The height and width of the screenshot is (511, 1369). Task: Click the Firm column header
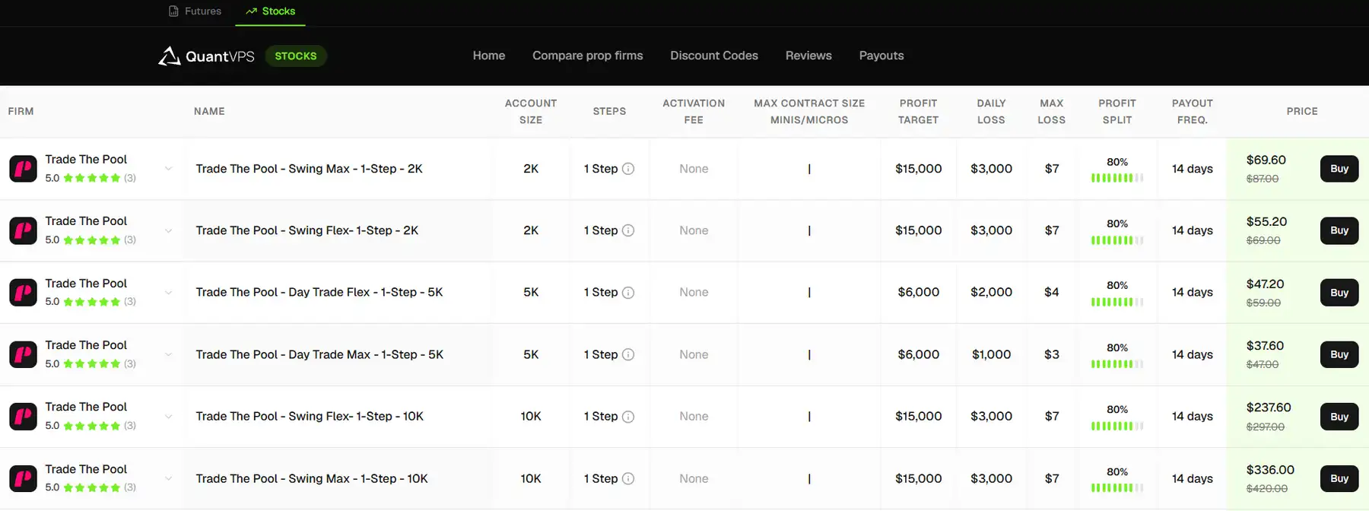[x=21, y=111]
